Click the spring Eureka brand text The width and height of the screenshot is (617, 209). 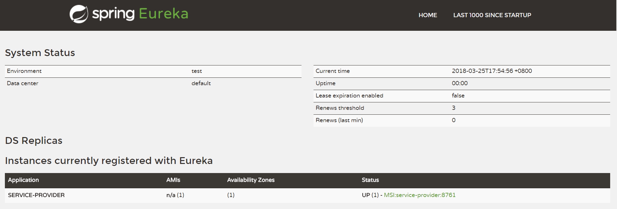point(140,14)
